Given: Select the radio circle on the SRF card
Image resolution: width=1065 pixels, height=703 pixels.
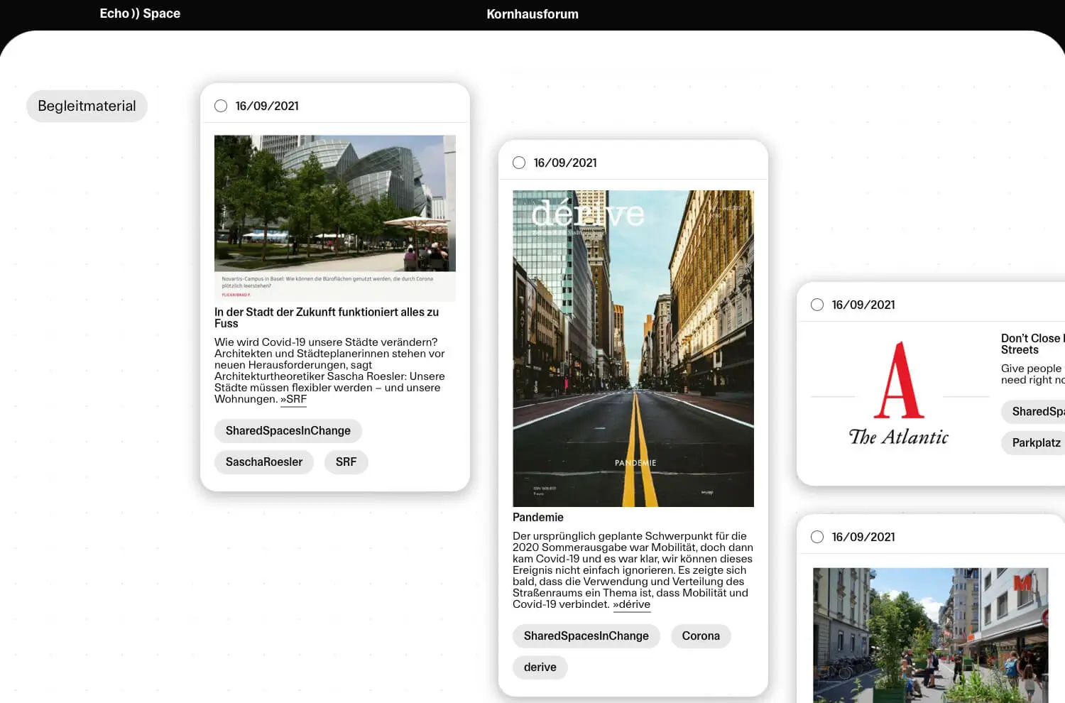Looking at the screenshot, I should [x=221, y=106].
